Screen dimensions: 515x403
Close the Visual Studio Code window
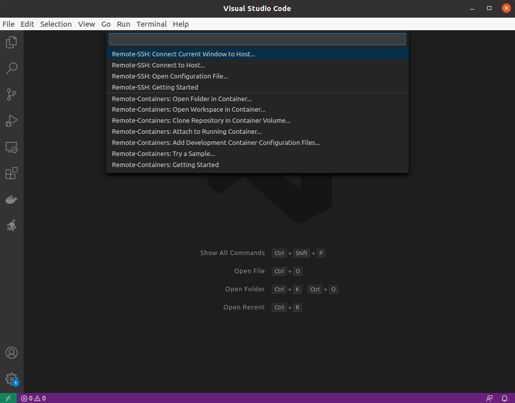[506, 9]
